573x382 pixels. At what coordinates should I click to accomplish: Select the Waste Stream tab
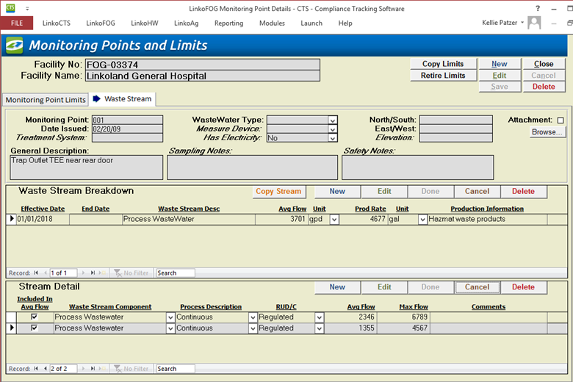point(123,99)
